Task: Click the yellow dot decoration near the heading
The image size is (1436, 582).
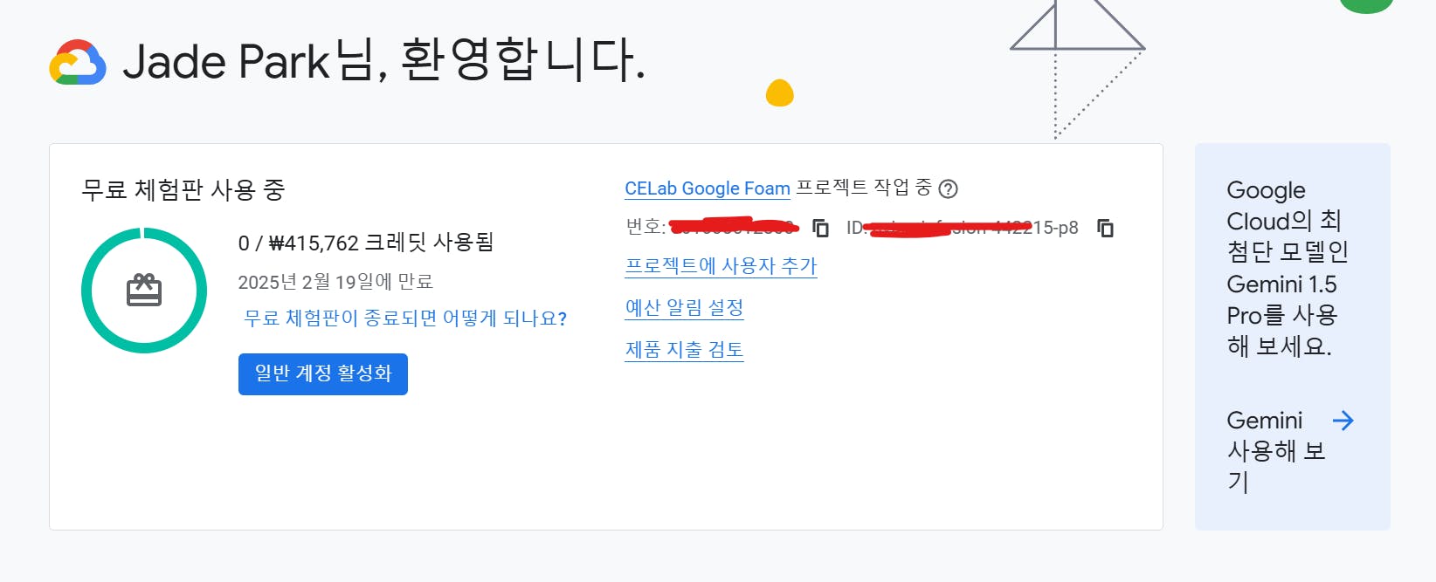Action: click(779, 92)
